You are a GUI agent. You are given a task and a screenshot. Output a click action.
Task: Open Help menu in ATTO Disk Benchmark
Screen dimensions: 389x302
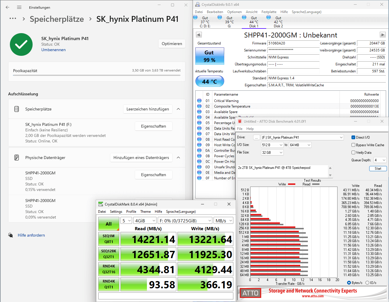tap(250, 129)
